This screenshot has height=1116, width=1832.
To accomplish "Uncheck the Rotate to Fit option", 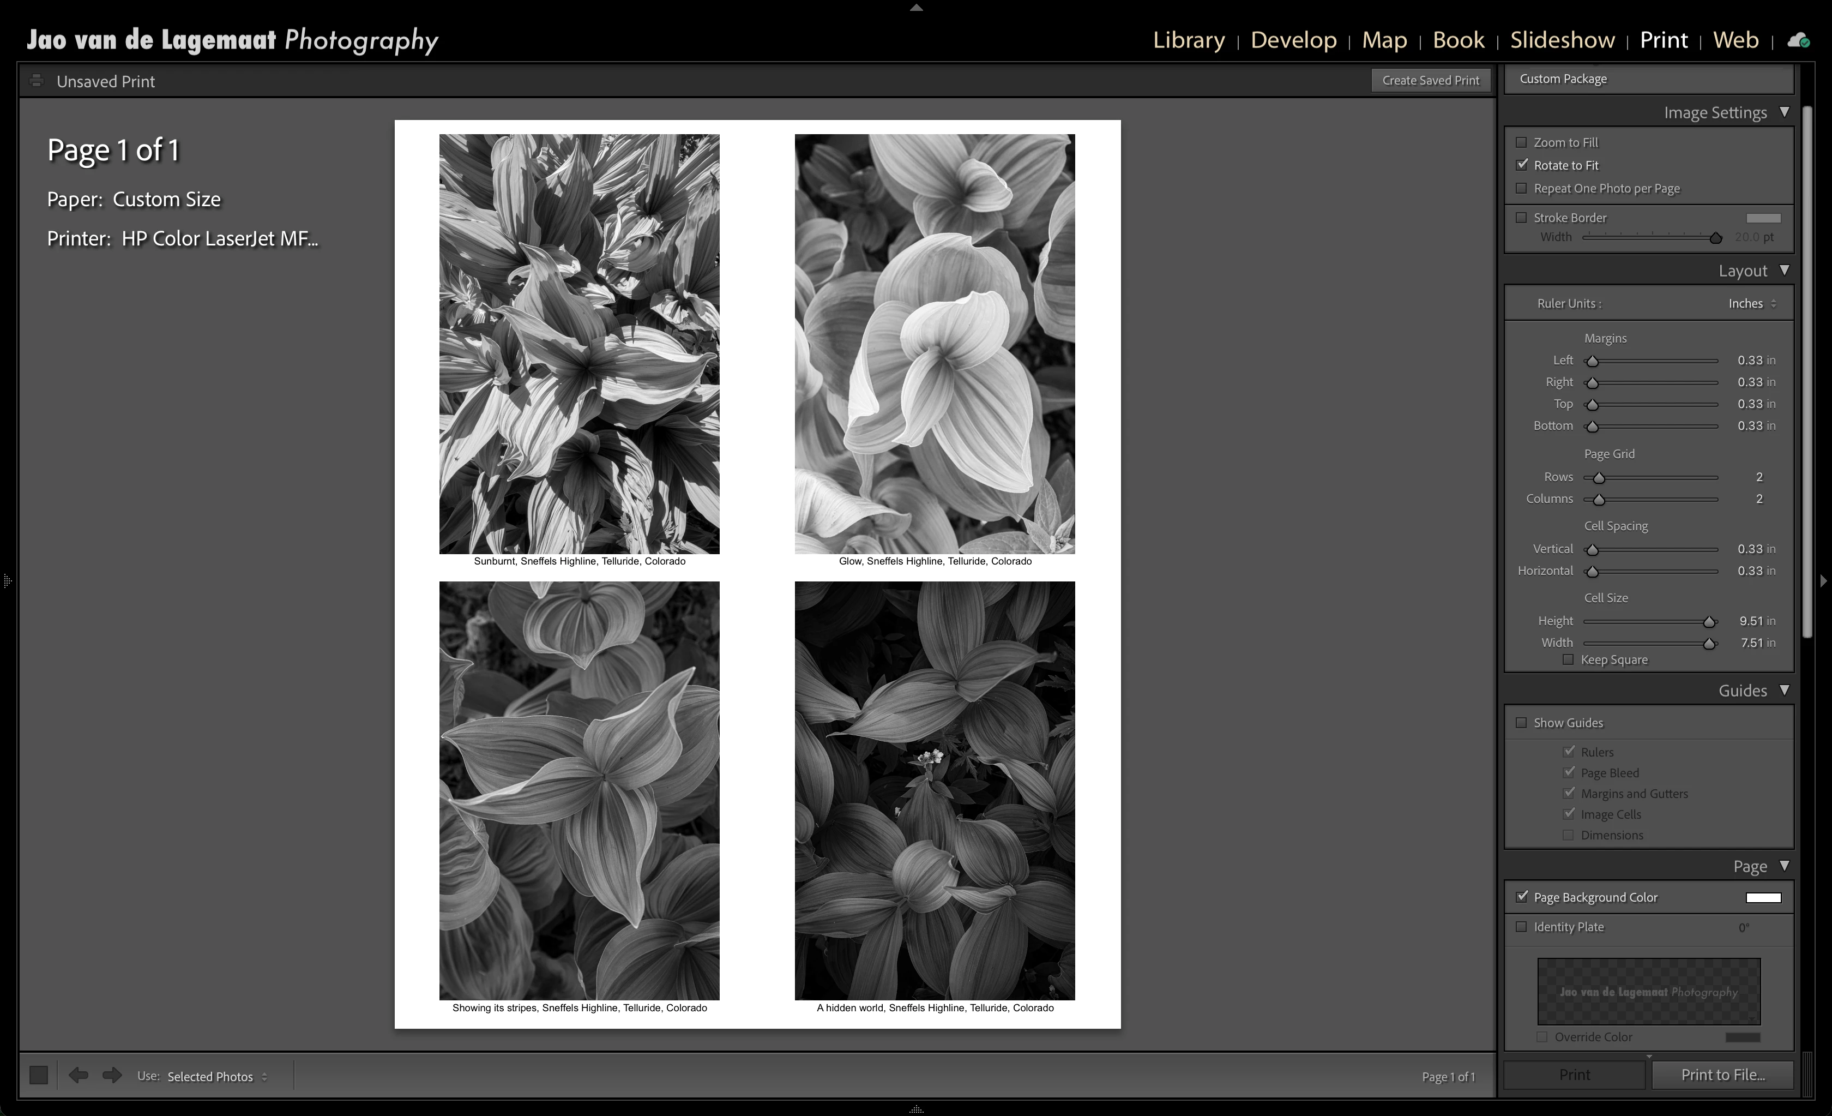I will tap(1521, 165).
